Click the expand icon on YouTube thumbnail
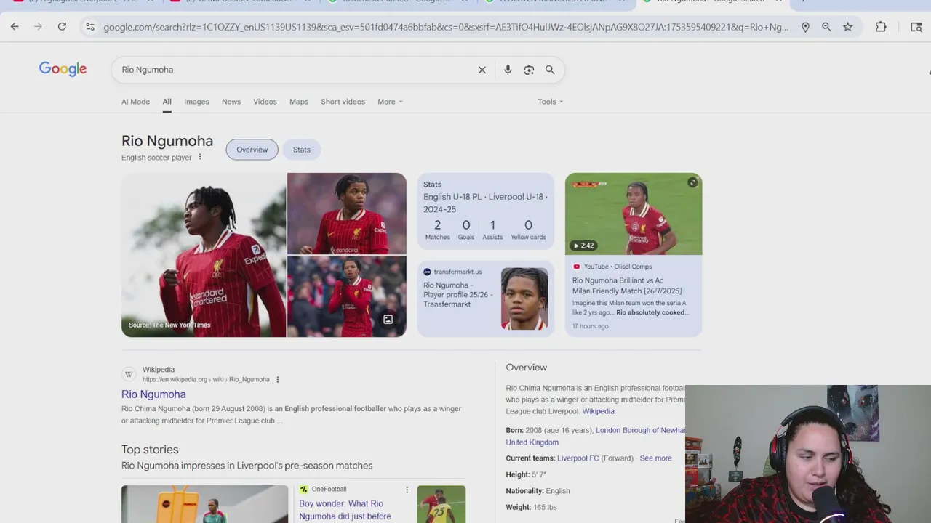This screenshot has width=931, height=523. coord(692,182)
